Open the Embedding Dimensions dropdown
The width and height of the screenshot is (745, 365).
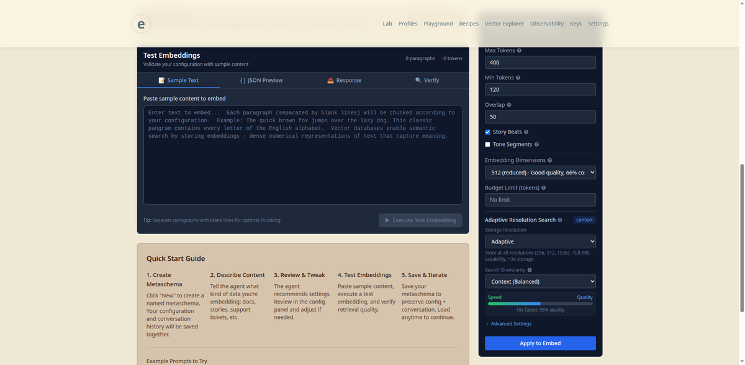point(540,172)
